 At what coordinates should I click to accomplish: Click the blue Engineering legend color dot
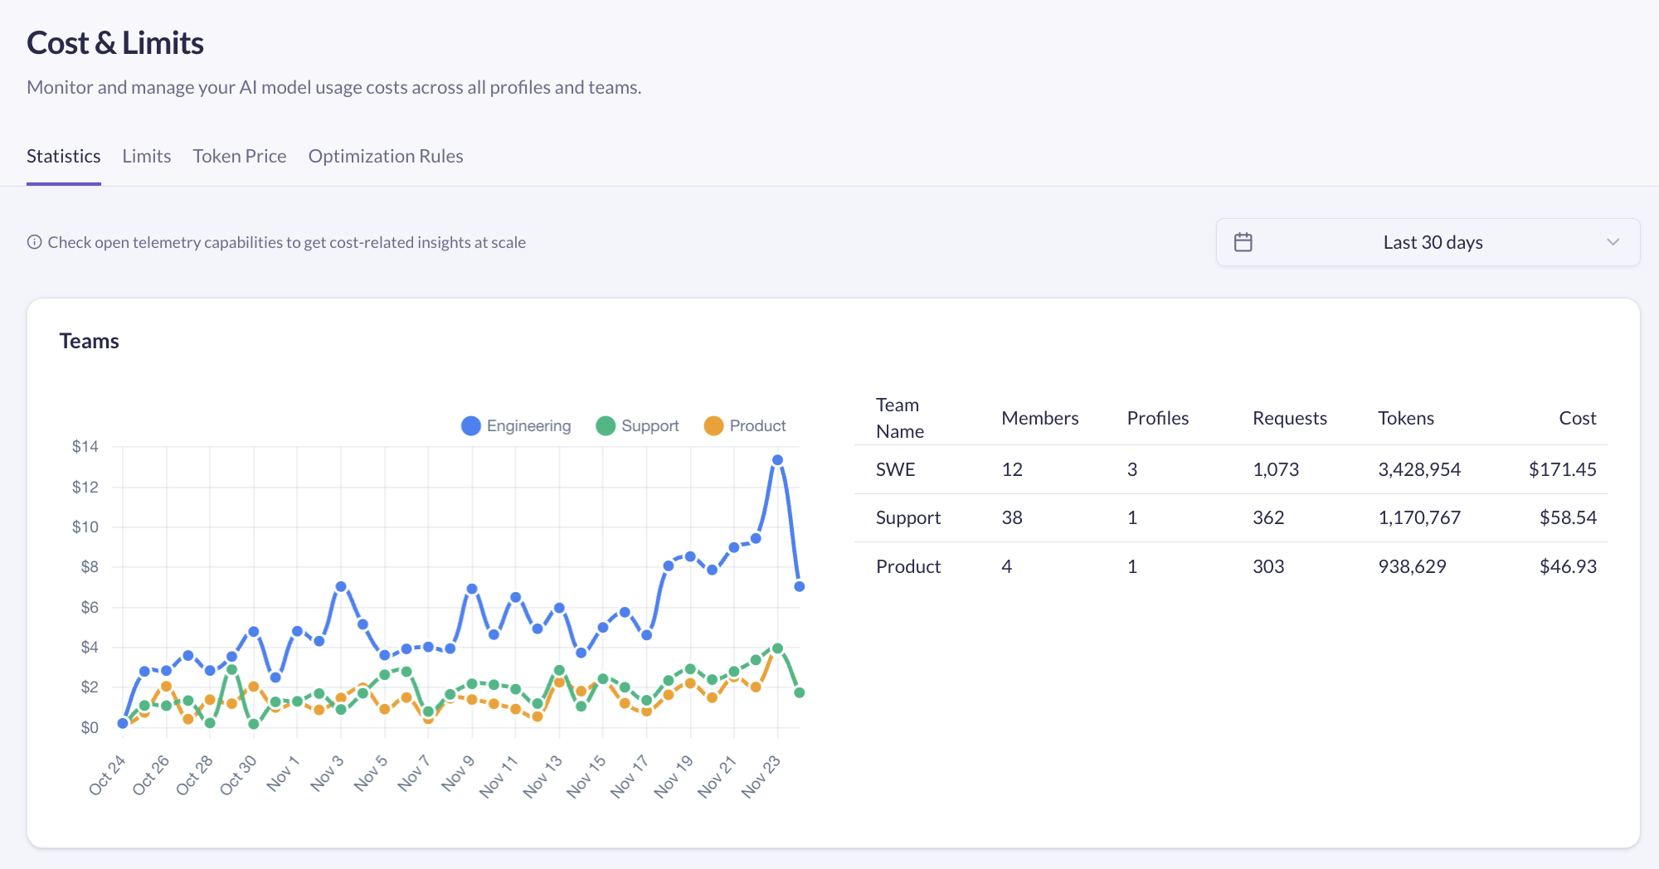coord(471,425)
